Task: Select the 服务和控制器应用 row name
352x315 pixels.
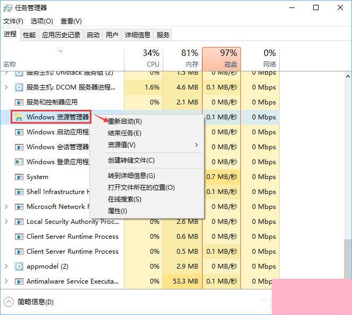Action: point(52,102)
